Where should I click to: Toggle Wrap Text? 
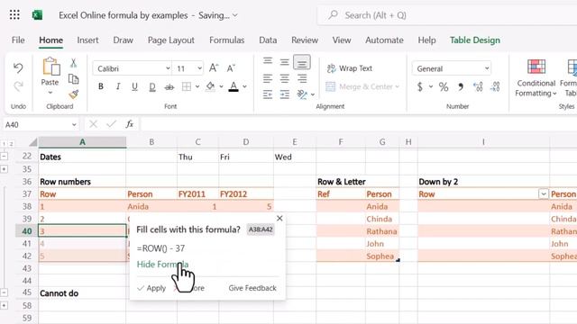coord(350,68)
